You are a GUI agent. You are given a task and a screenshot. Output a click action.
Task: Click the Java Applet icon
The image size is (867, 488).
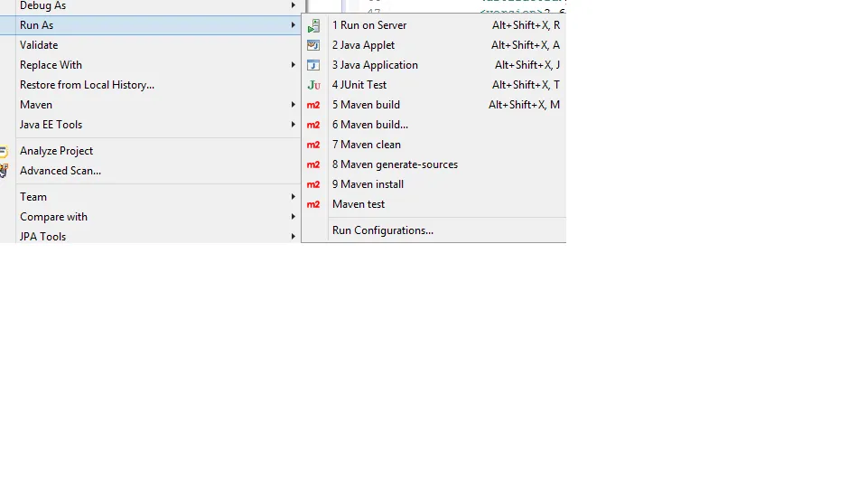[x=313, y=45]
